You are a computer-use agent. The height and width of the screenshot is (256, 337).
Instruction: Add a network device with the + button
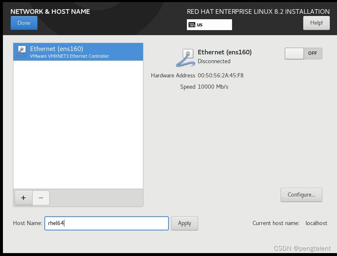click(x=23, y=197)
